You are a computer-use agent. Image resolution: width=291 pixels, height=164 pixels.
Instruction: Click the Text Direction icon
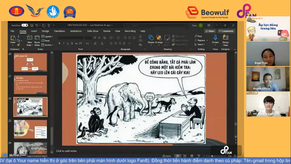[x=140, y=36]
